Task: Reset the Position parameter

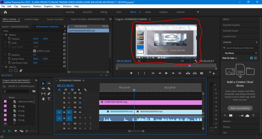Action: (x=64, y=39)
